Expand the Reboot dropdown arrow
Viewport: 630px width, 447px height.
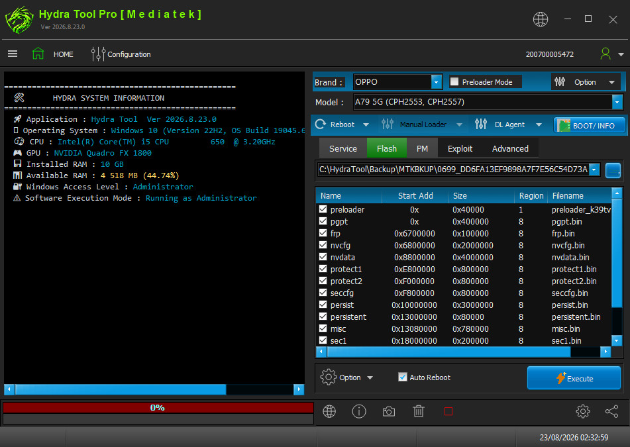click(366, 125)
